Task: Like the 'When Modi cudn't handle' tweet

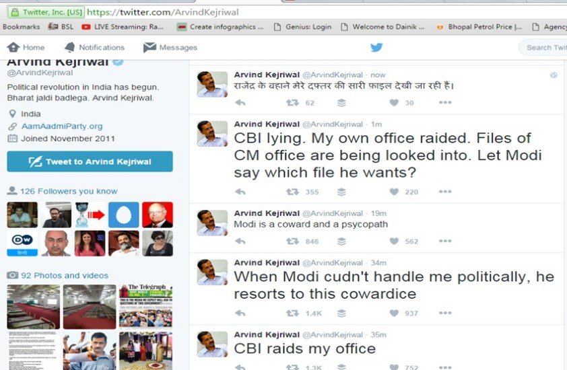Action: pyautogui.click(x=394, y=313)
